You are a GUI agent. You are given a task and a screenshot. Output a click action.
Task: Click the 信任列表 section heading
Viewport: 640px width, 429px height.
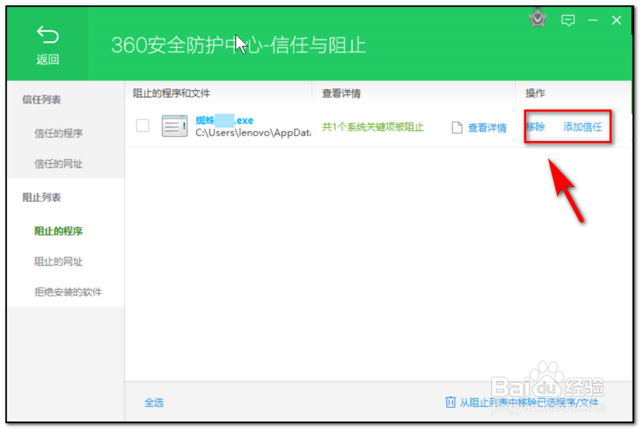tap(41, 100)
